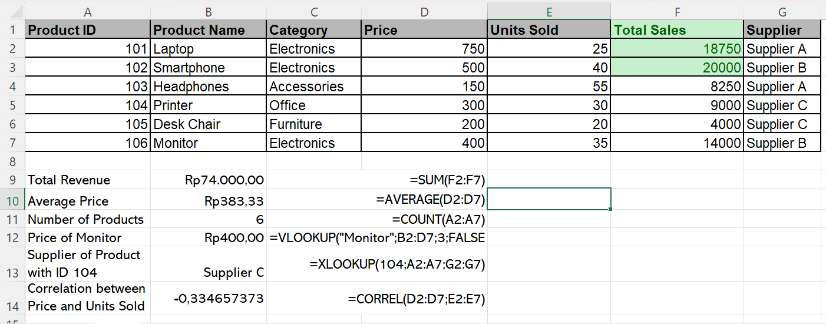826x324 pixels.
Task: Select column A header
Action: [88, 11]
